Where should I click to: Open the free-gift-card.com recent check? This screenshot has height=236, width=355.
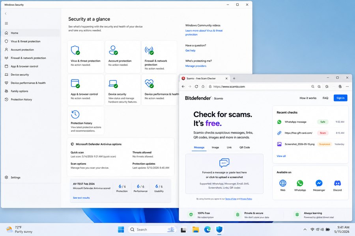[310, 133]
